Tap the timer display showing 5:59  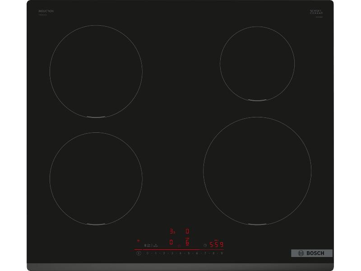tap(216, 245)
